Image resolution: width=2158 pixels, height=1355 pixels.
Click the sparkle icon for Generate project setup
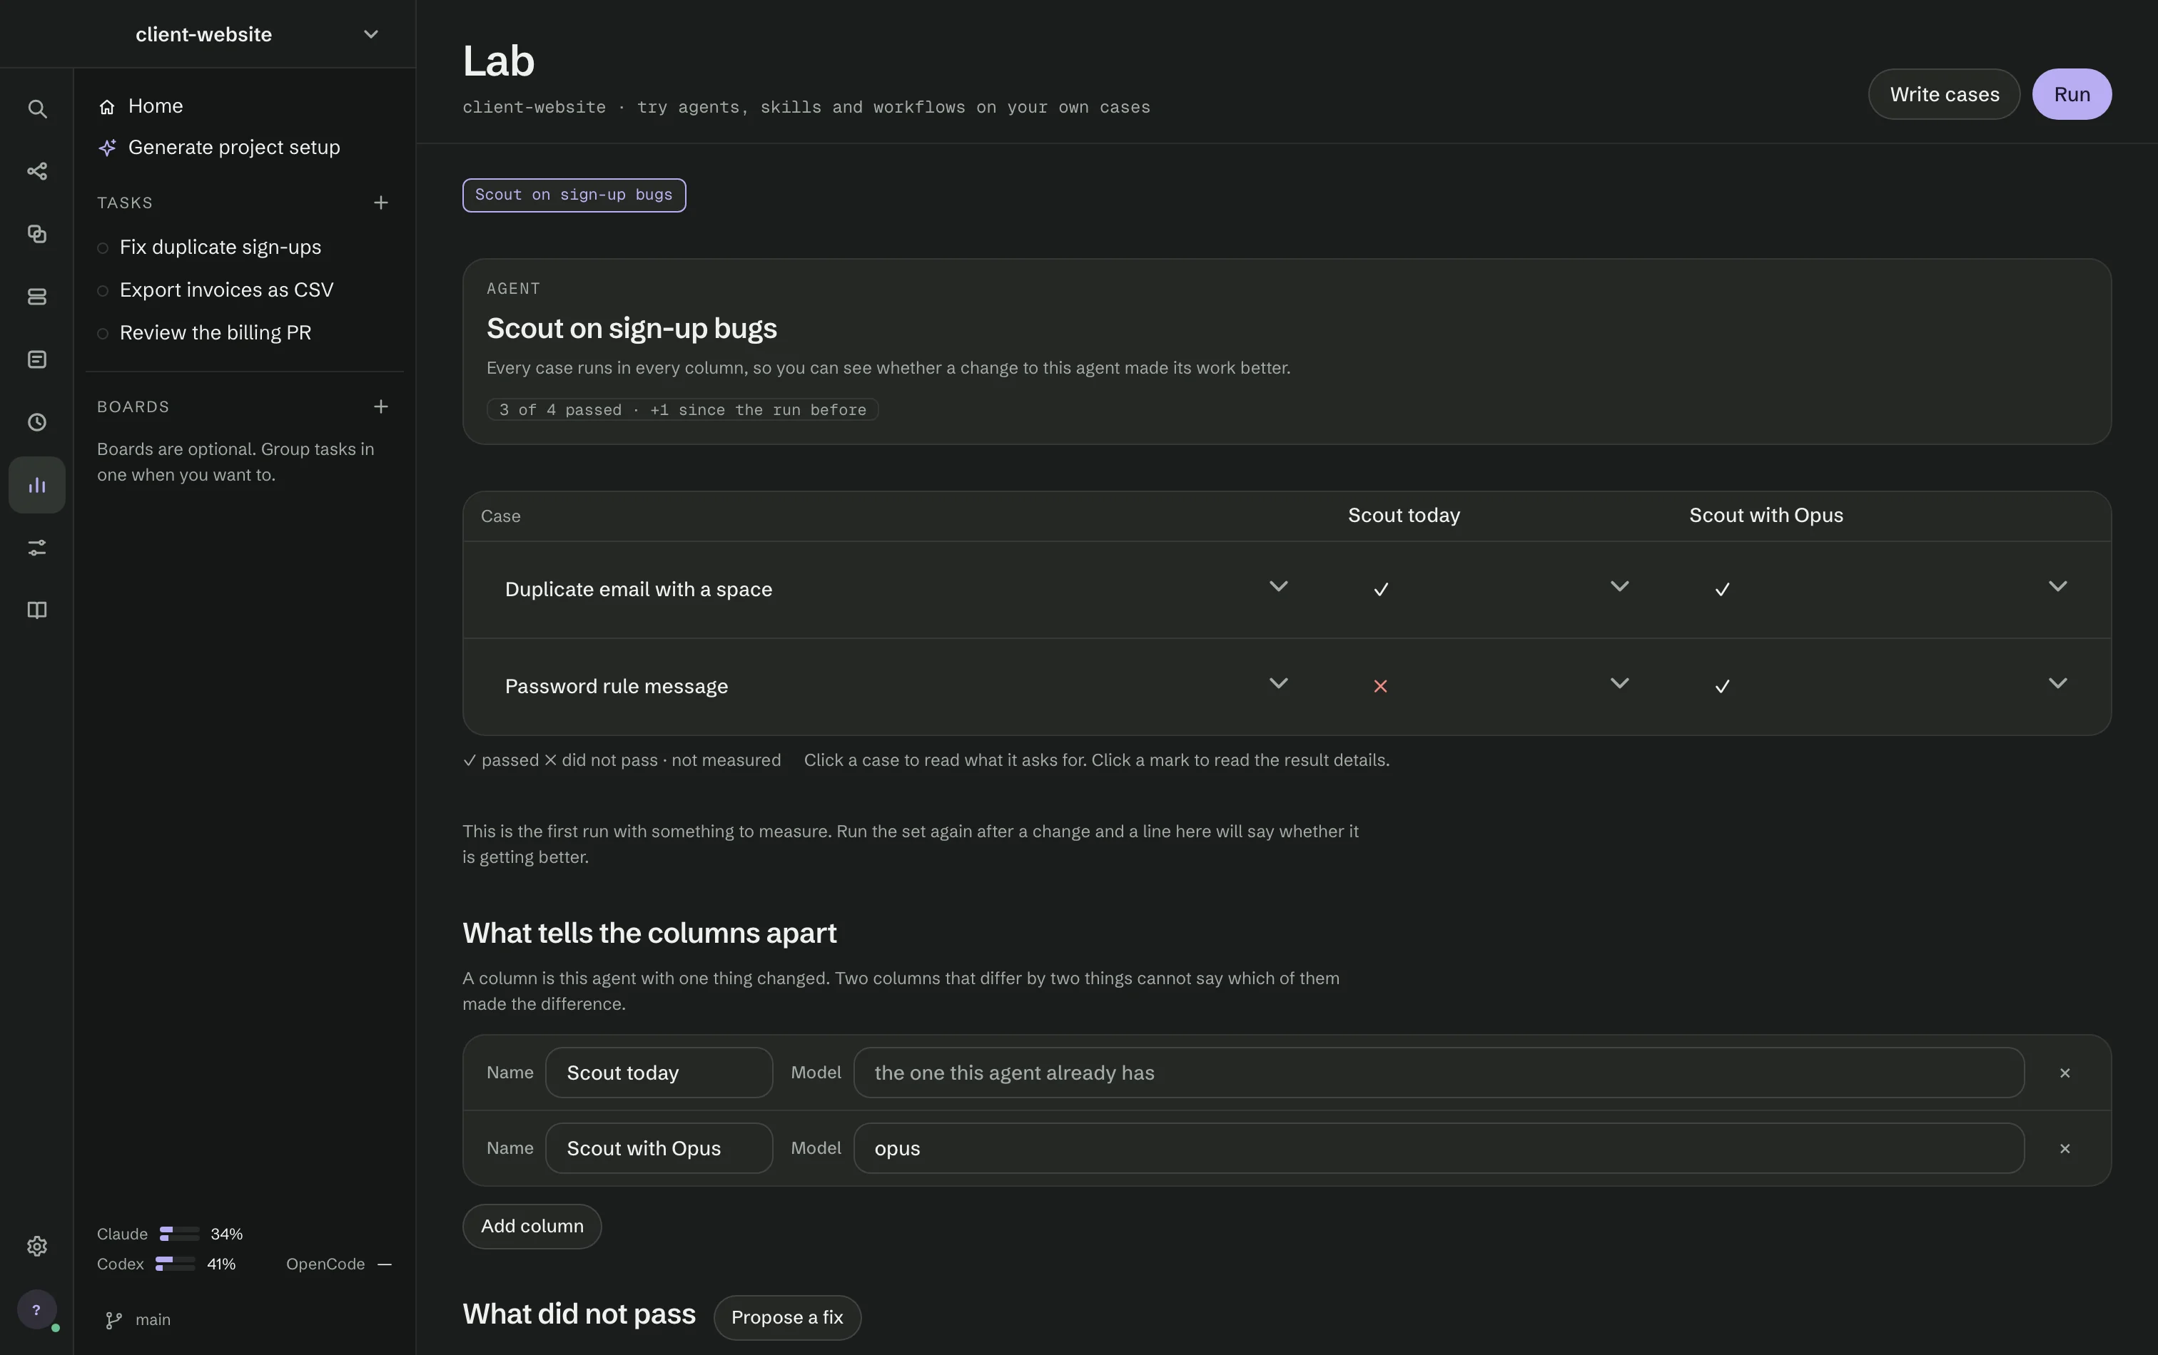[x=108, y=148]
